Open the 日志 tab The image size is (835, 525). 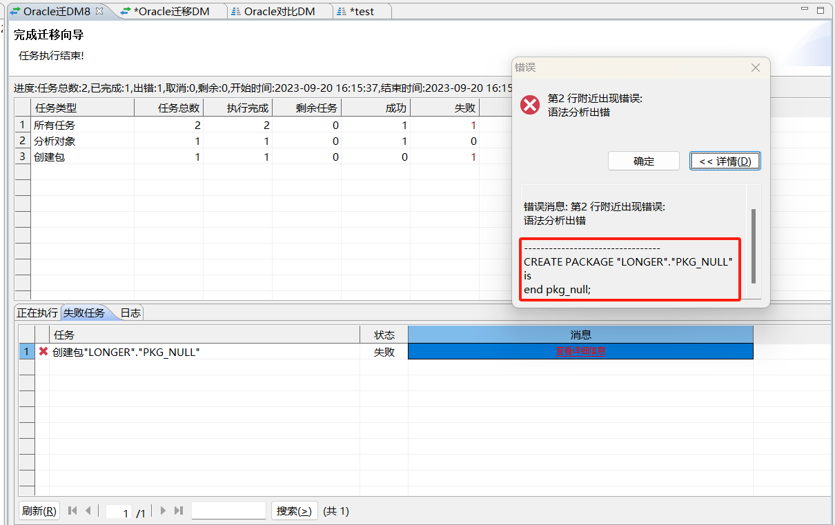[x=130, y=312]
